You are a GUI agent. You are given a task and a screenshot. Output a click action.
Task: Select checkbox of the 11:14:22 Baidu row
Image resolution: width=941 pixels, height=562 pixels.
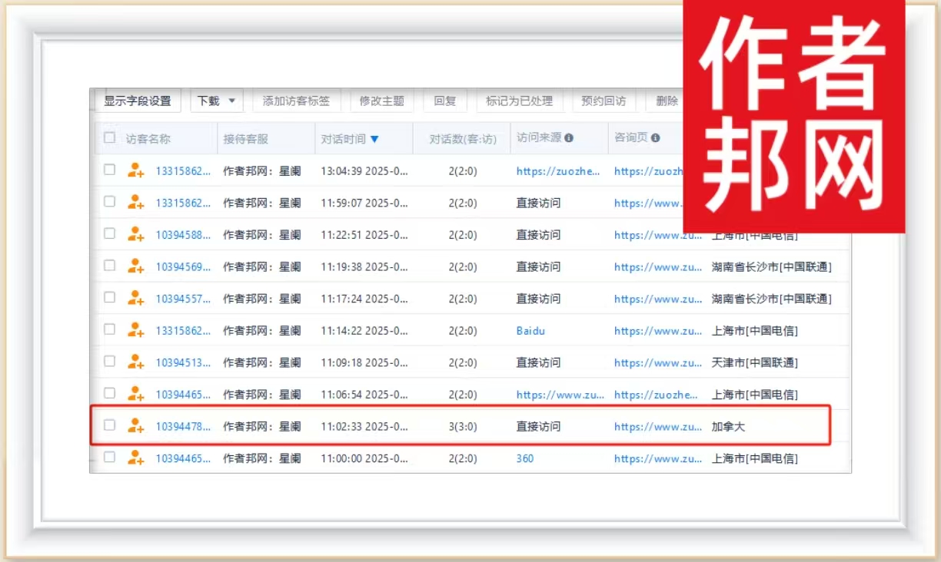(110, 329)
